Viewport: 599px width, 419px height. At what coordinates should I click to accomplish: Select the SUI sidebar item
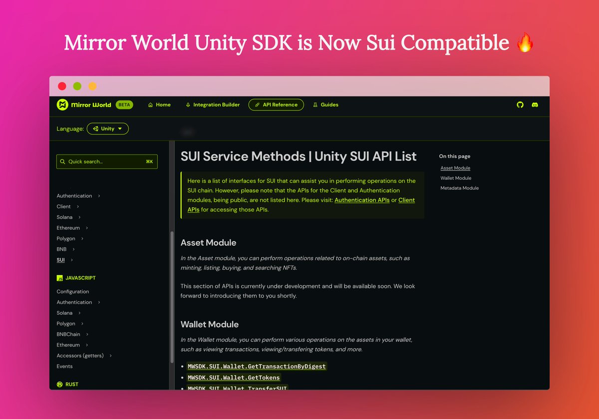60,260
